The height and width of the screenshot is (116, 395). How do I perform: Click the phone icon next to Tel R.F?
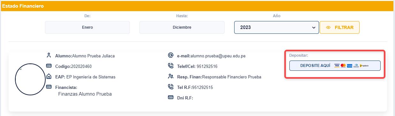170,87
